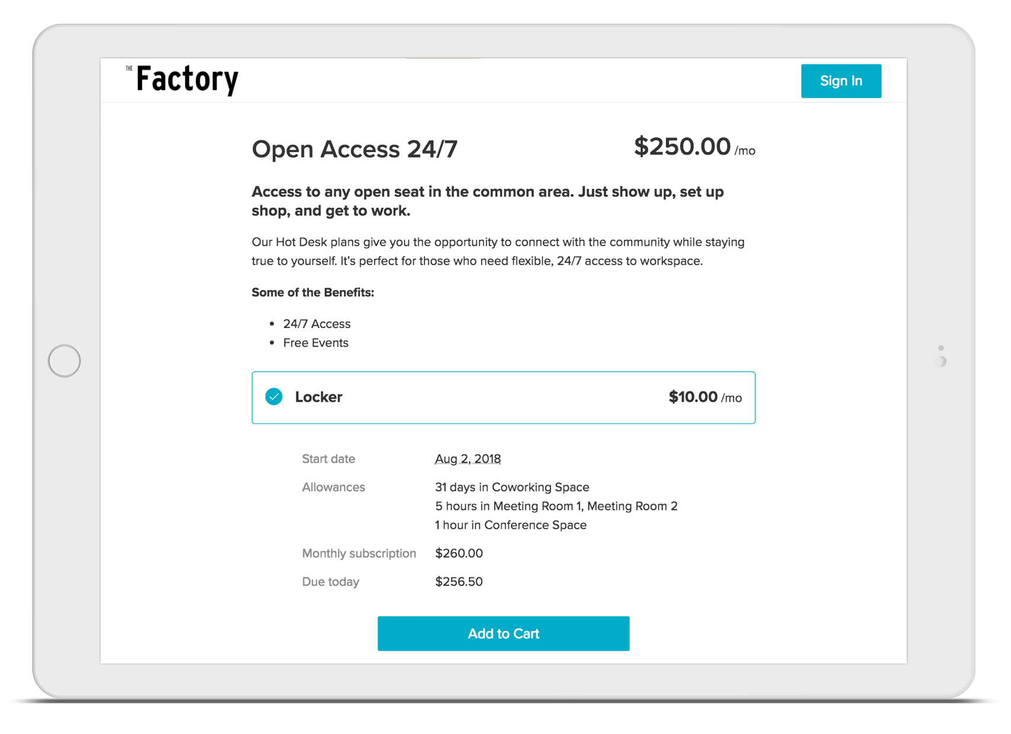Select the 24/7 Access benefit item
Viewport: 1011px width, 734px height.
pyautogui.click(x=317, y=324)
